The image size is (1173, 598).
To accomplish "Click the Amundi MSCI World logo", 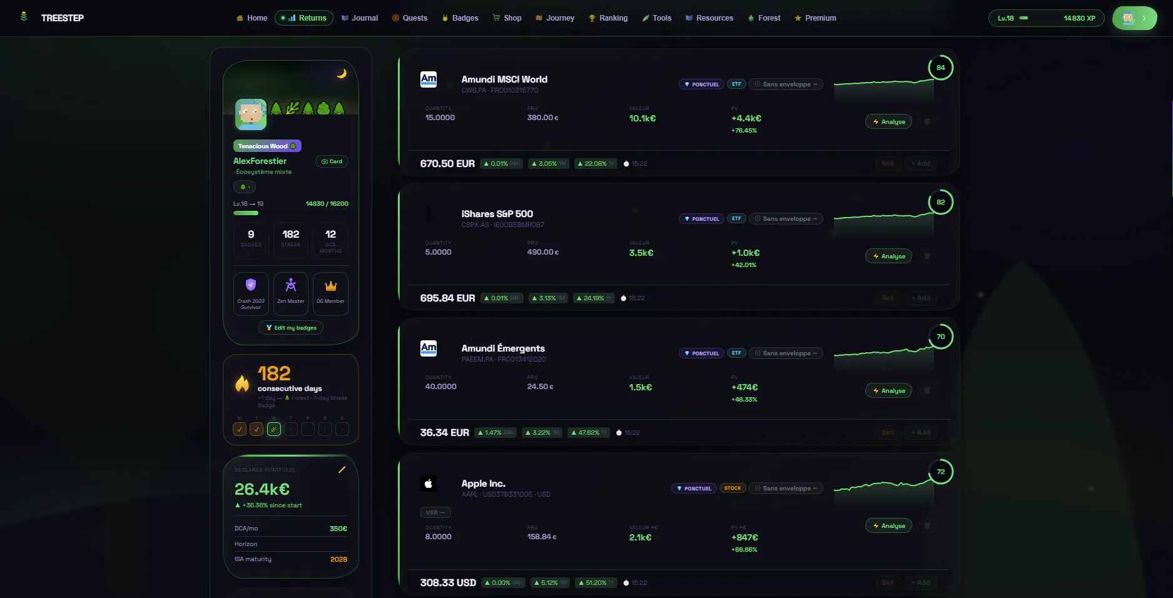I will 429,79.
